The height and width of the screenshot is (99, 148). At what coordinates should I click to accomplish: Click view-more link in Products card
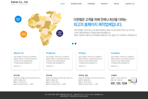pyautogui.click(x=50, y=66)
